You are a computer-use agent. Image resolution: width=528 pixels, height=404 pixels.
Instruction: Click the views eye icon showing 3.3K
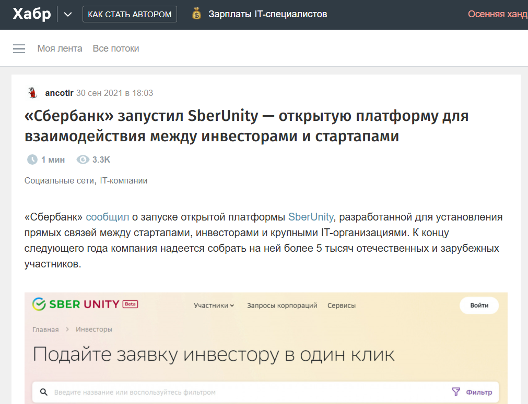[83, 160]
